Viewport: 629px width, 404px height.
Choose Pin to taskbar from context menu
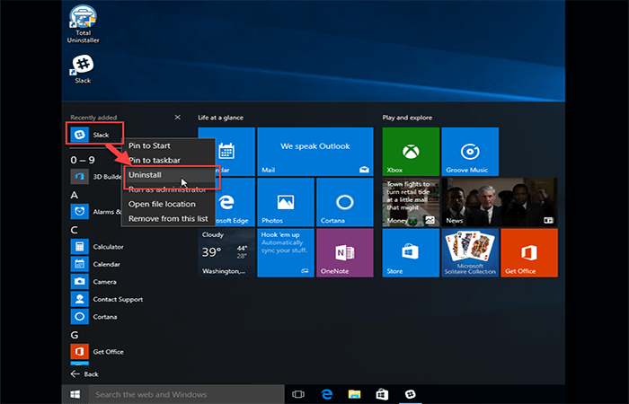point(155,160)
